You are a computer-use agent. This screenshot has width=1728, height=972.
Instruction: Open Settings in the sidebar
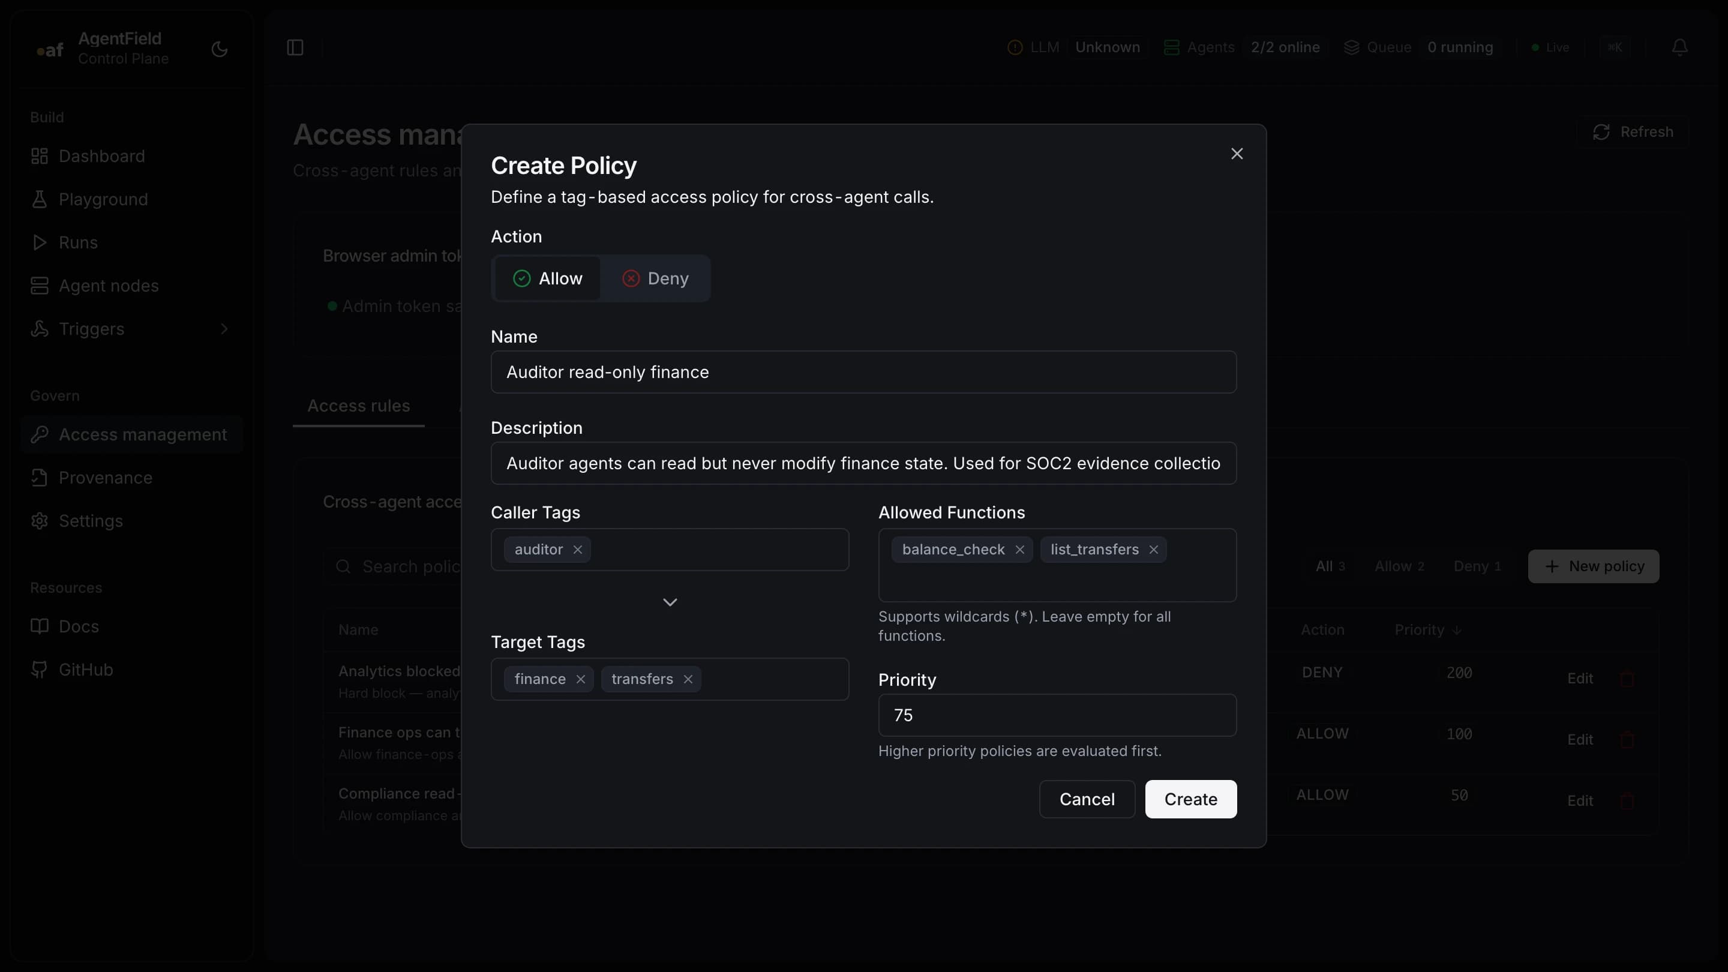[131, 521]
